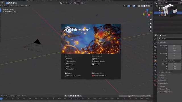182x102 pixels.
Task: Click the outliner search magnifier icon
Action: [x=166, y=3]
